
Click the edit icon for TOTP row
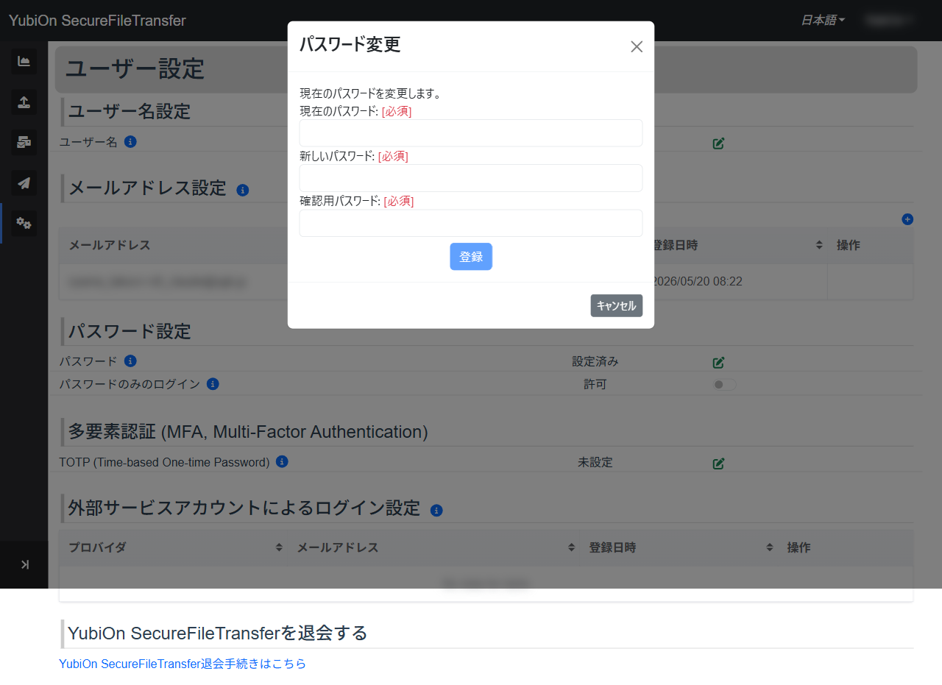(719, 464)
